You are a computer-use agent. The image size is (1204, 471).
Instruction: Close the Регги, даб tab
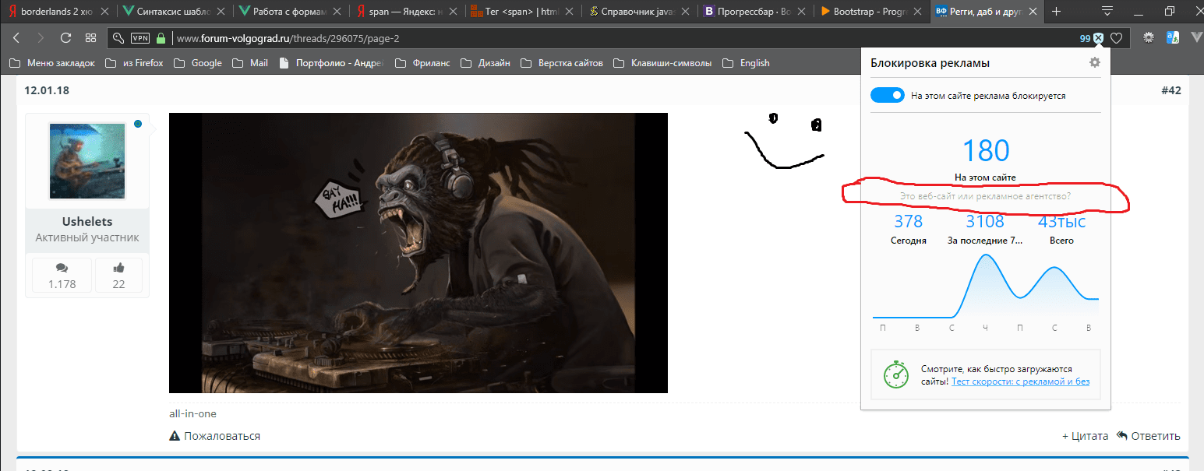1033,12
